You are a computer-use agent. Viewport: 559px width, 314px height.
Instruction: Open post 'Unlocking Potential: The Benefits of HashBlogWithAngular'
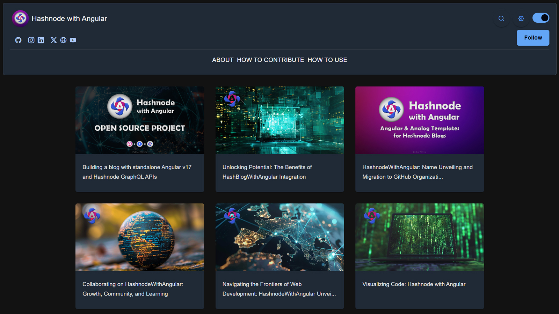(x=267, y=172)
